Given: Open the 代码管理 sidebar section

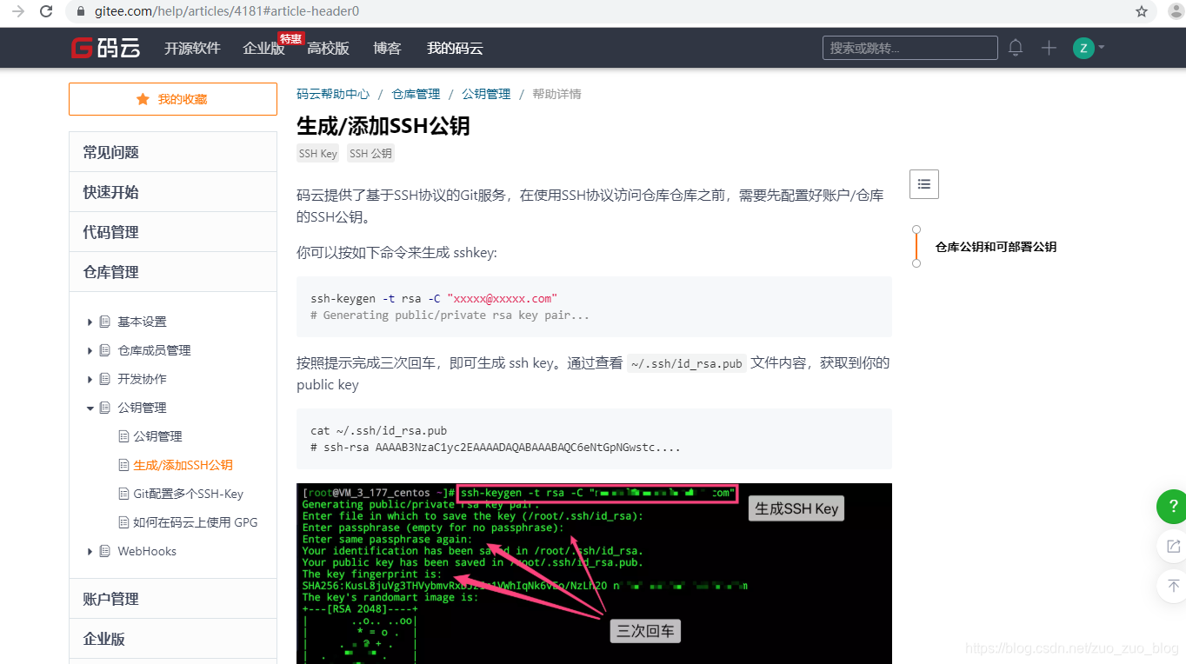Looking at the screenshot, I should coord(173,232).
